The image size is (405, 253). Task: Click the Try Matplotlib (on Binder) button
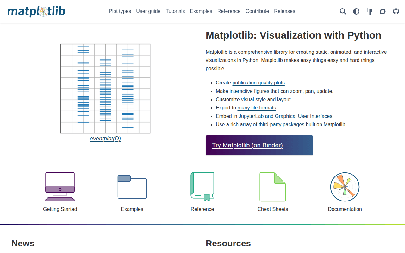pos(259,145)
